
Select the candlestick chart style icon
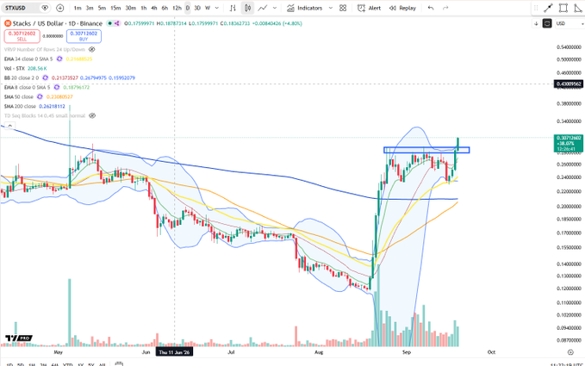click(x=247, y=8)
